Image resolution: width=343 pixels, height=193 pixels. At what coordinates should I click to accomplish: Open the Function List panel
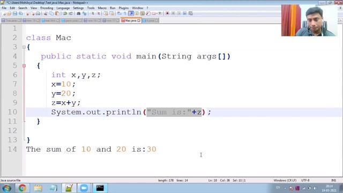coord(148,13)
